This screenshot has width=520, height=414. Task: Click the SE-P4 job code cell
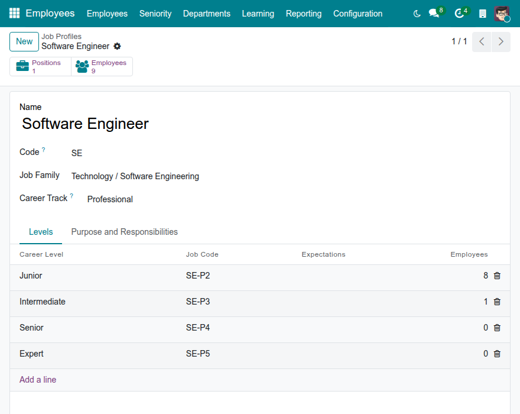point(198,328)
